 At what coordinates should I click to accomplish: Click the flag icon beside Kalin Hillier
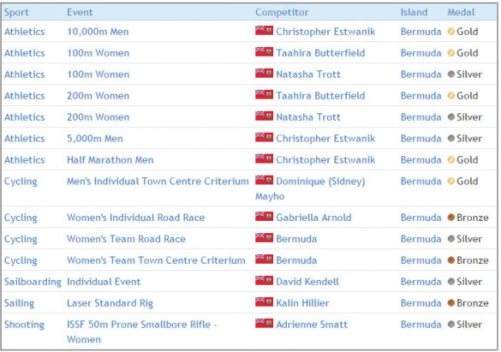tap(263, 302)
